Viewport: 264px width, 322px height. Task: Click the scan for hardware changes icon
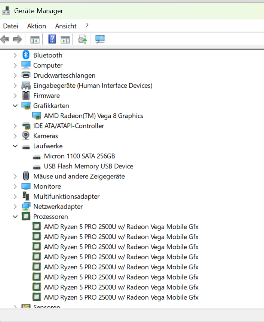pos(100,39)
